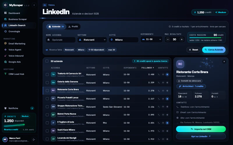Switch to the Profili tab
Viewport: 233px width, 145px height.
pyautogui.click(x=73, y=27)
